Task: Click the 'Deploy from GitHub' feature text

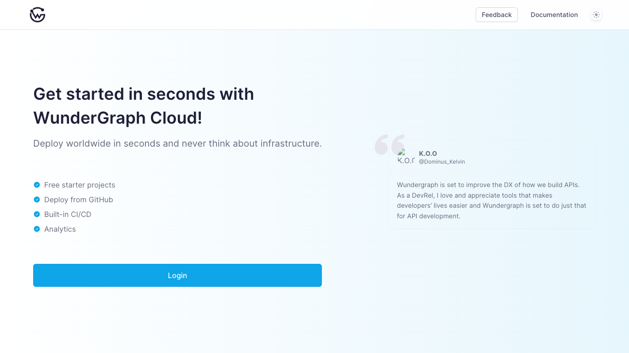Action: tap(78, 199)
